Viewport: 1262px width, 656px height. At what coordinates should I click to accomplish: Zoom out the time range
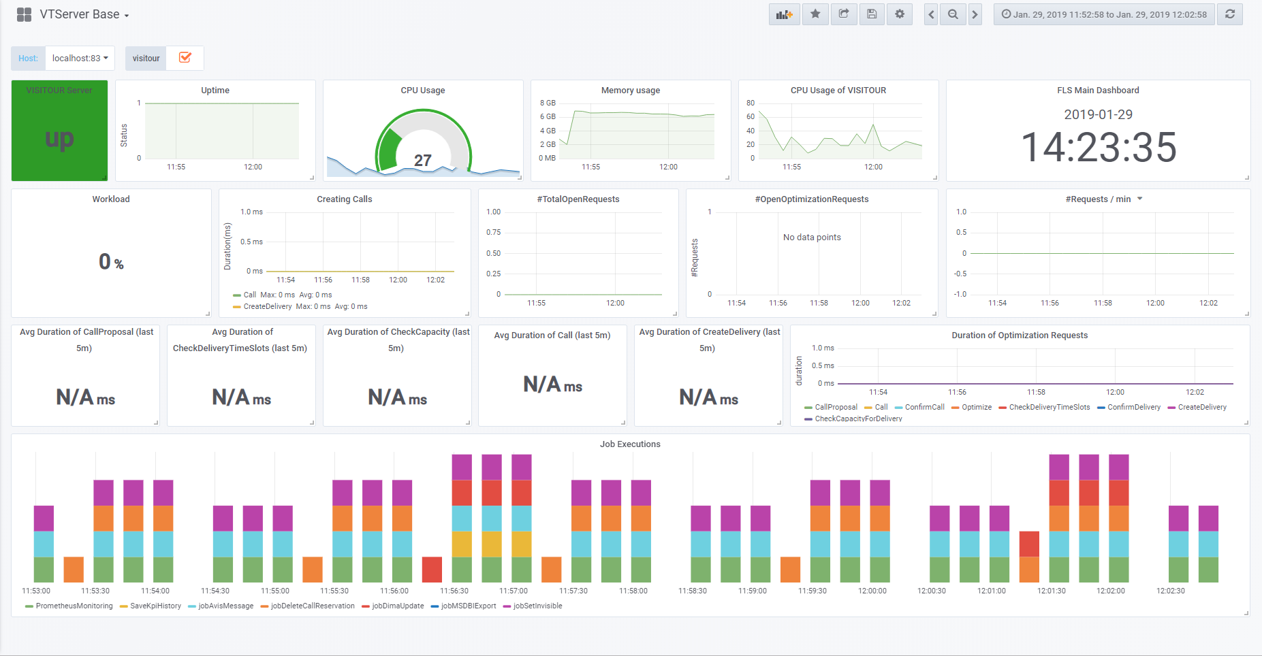953,14
